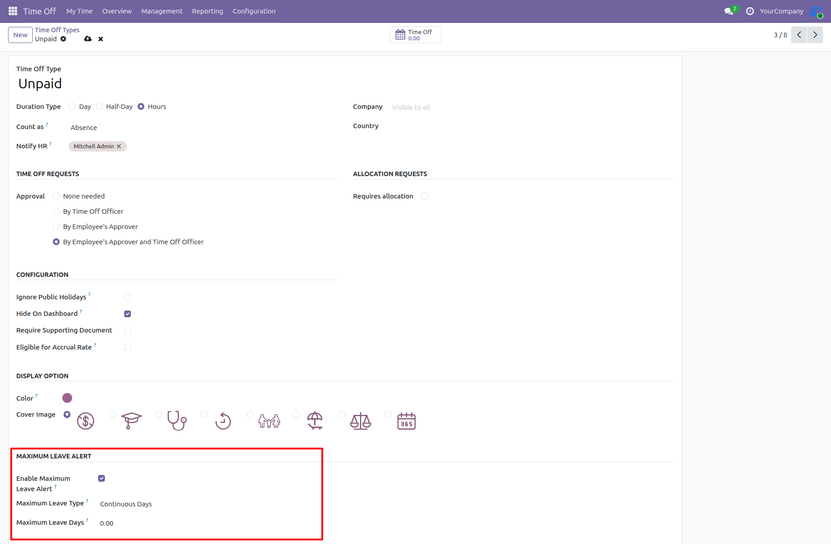Discard changes with the X icon
This screenshot has width=831, height=544.
101,39
